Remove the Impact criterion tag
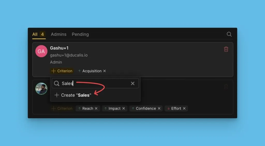Image resolution: width=265 pixels, height=146 pixels. (x=123, y=109)
